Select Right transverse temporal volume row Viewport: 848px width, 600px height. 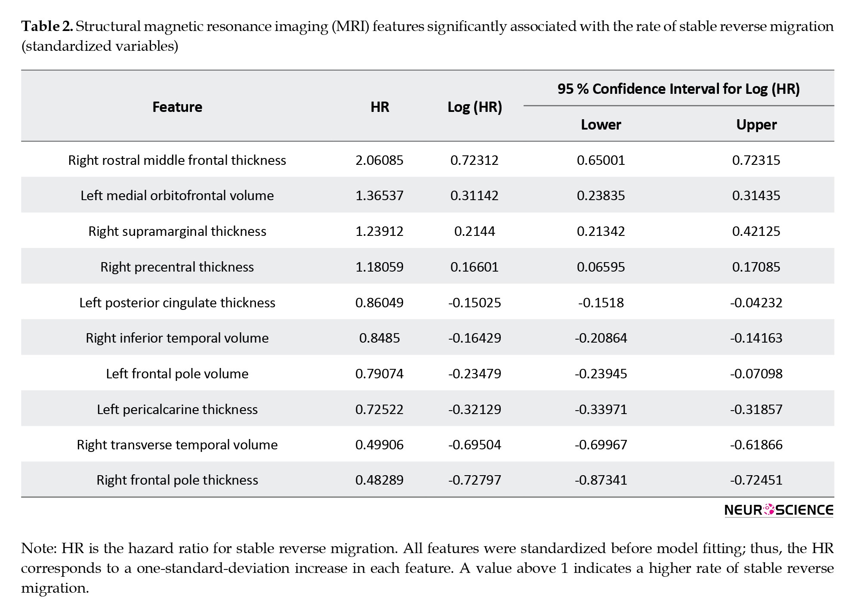(x=427, y=444)
